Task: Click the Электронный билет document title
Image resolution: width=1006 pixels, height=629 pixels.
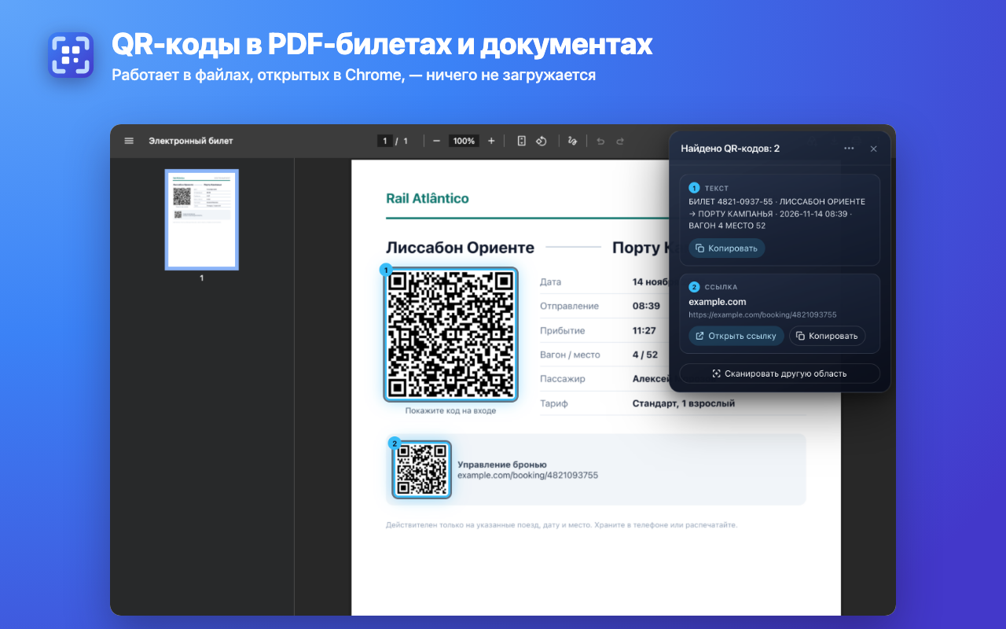Action: click(191, 141)
